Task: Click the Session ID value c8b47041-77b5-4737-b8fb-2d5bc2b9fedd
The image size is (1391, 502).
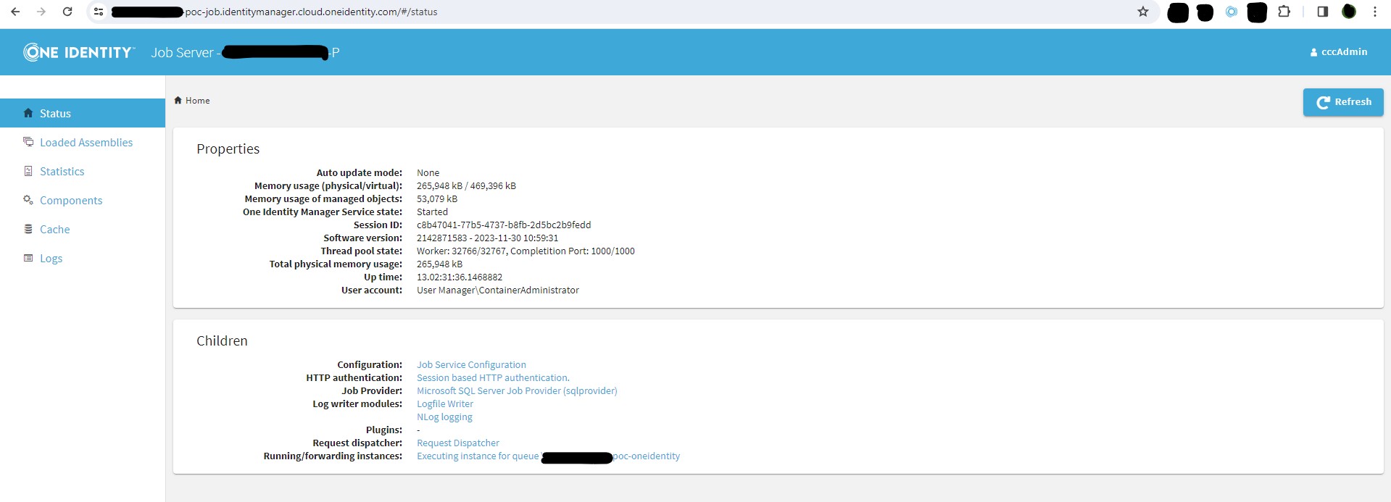Action: [x=504, y=225]
